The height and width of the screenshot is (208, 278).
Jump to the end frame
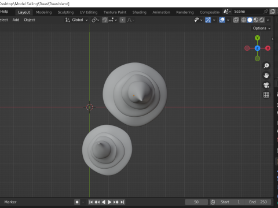tap(122, 202)
